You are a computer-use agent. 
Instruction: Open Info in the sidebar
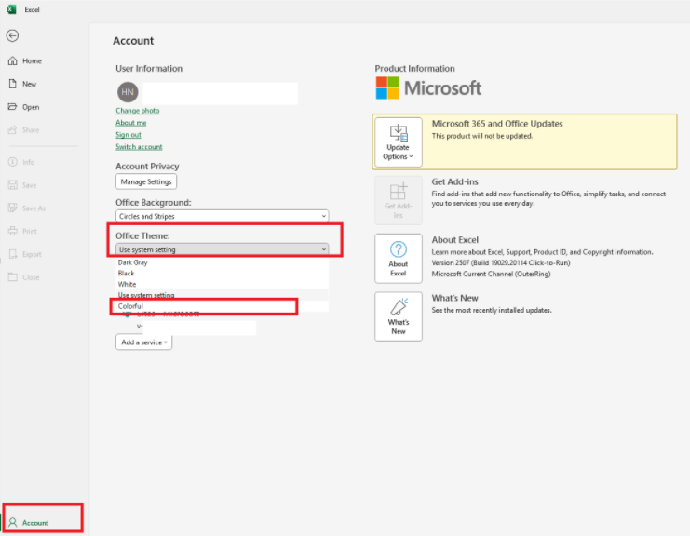tap(21, 162)
